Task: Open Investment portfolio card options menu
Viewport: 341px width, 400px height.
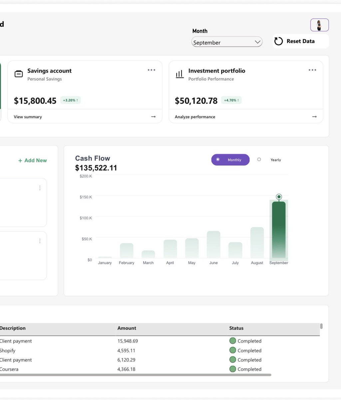Action: (x=312, y=70)
